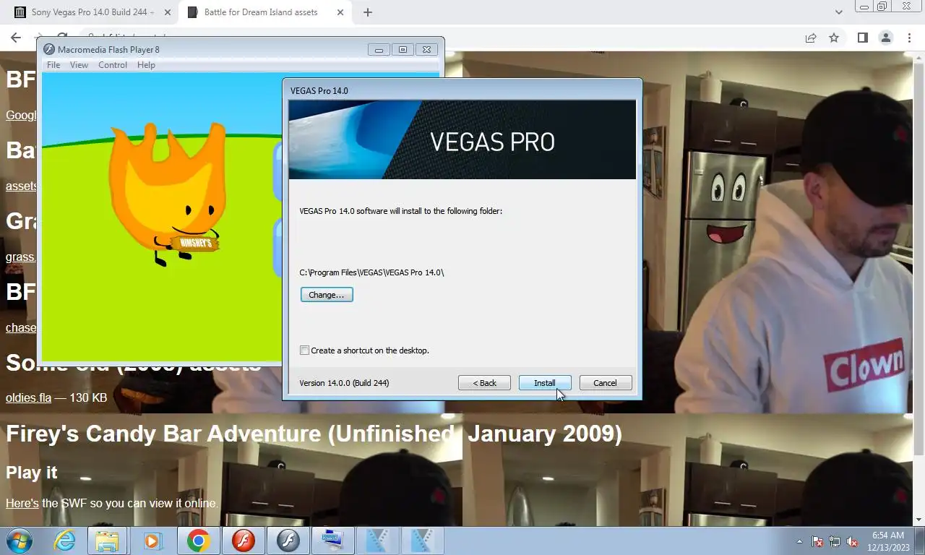The image size is (925, 555).
Task: Cancel the VEGAS Pro 14.0 installation
Action: pos(606,383)
